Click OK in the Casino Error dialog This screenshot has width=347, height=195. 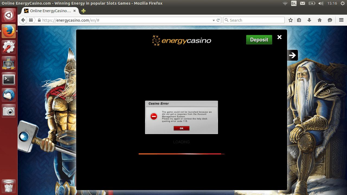[181, 128]
